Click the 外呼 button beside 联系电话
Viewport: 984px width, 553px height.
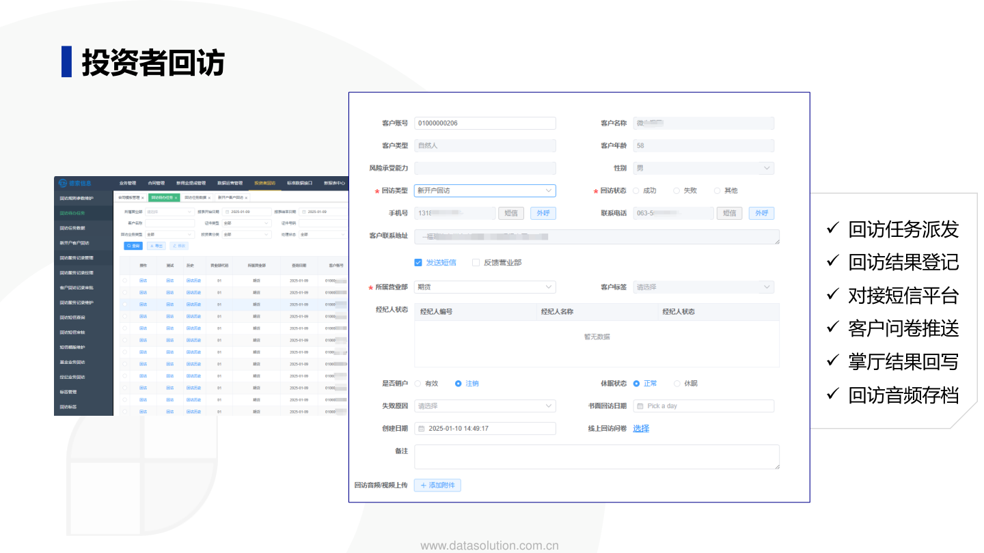pyautogui.click(x=761, y=214)
